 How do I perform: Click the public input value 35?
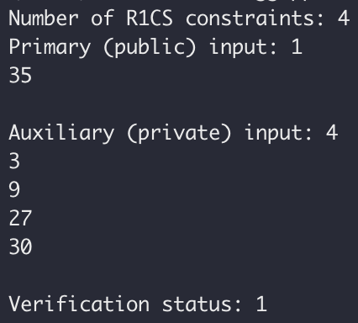point(20,76)
